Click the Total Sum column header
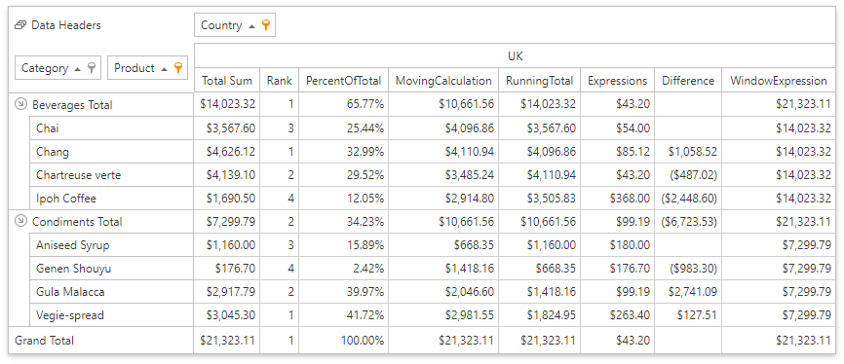 tap(227, 81)
